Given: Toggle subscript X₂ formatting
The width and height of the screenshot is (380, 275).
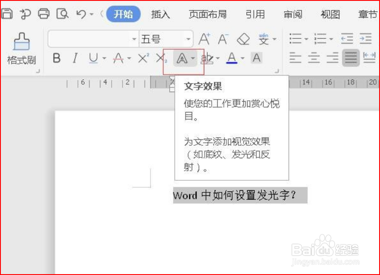Looking at the screenshot, I should (162, 58).
